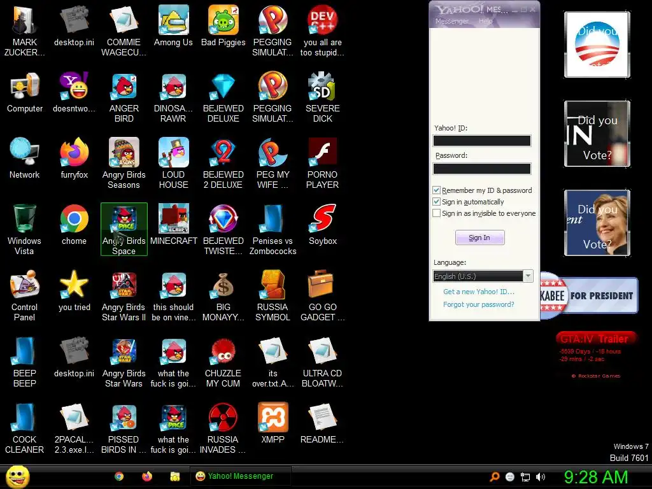Click the McCain Did you Vote gadget
Viewport: 652px width, 489px height.
597,134
